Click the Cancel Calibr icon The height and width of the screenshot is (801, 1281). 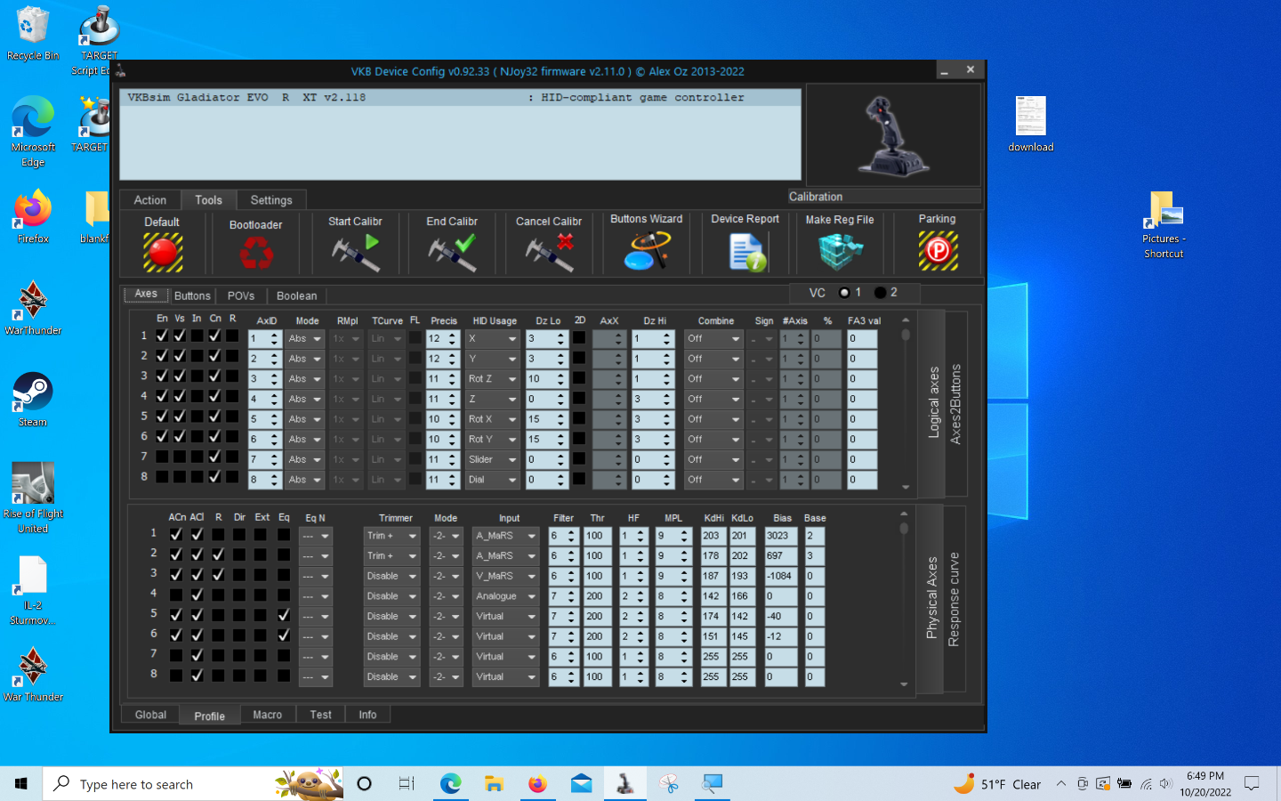tap(549, 253)
